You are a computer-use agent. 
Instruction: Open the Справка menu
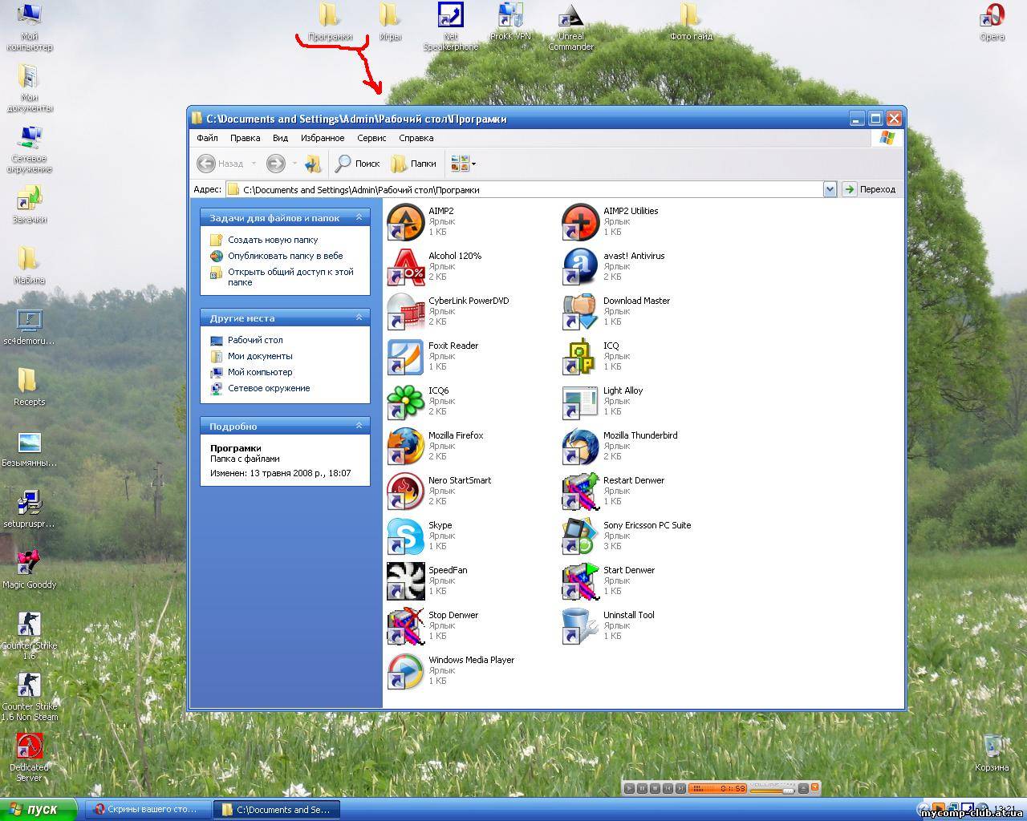(416, 138)
